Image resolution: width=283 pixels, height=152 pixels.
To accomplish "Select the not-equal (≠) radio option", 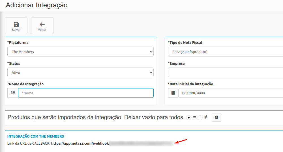I will 200,118.
